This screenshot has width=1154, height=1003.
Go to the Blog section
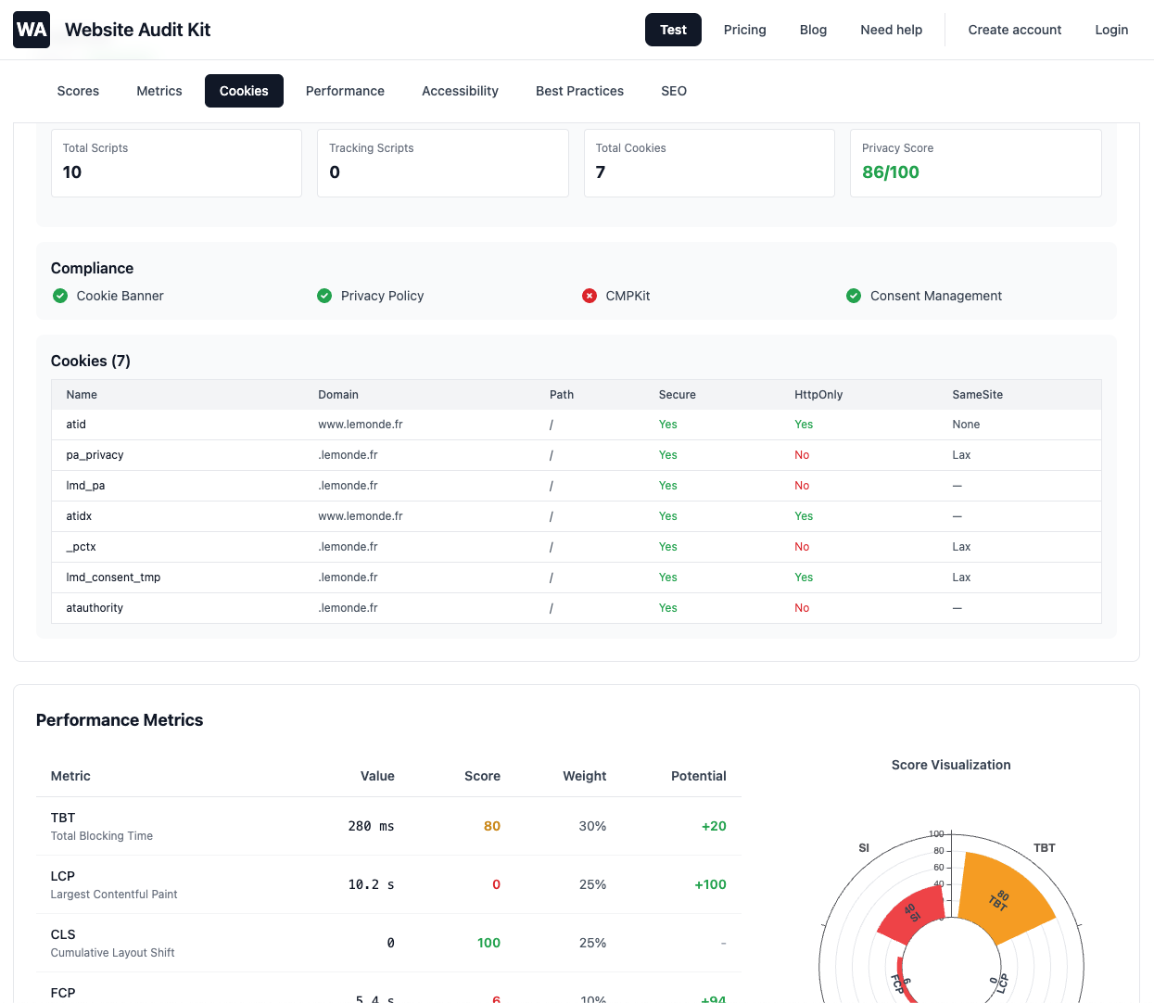coord(813,30)
